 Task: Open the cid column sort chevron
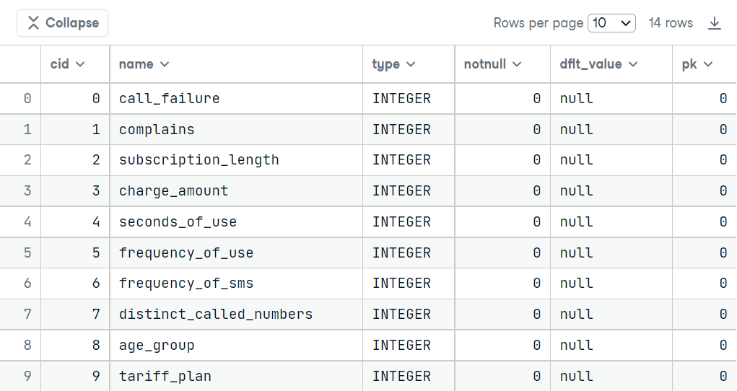pyautogui.click(x=80, y=64)
